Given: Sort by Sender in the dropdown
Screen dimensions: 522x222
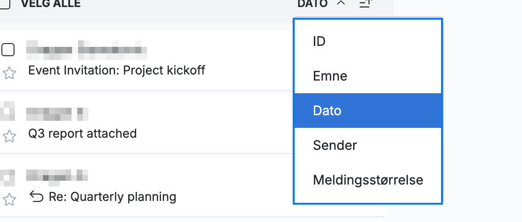Looking at the screenshot, I should pos(368,145).
